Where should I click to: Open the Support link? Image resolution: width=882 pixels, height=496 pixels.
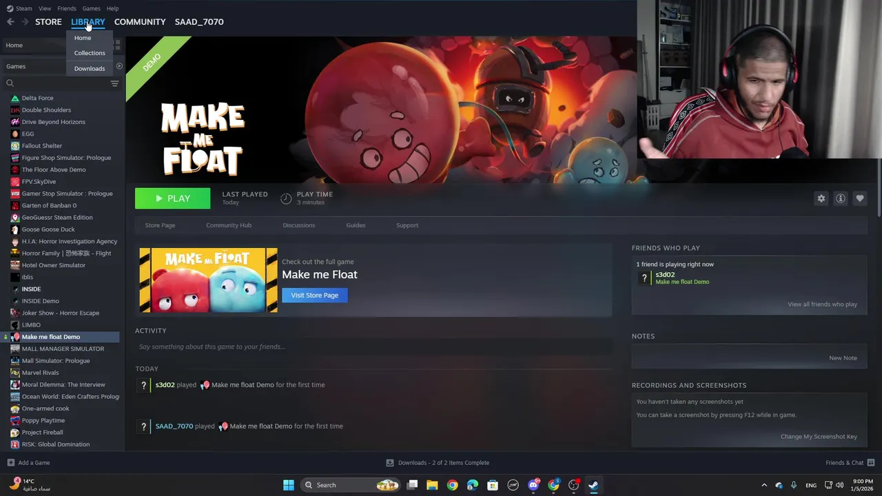click(x=407, y=225)
